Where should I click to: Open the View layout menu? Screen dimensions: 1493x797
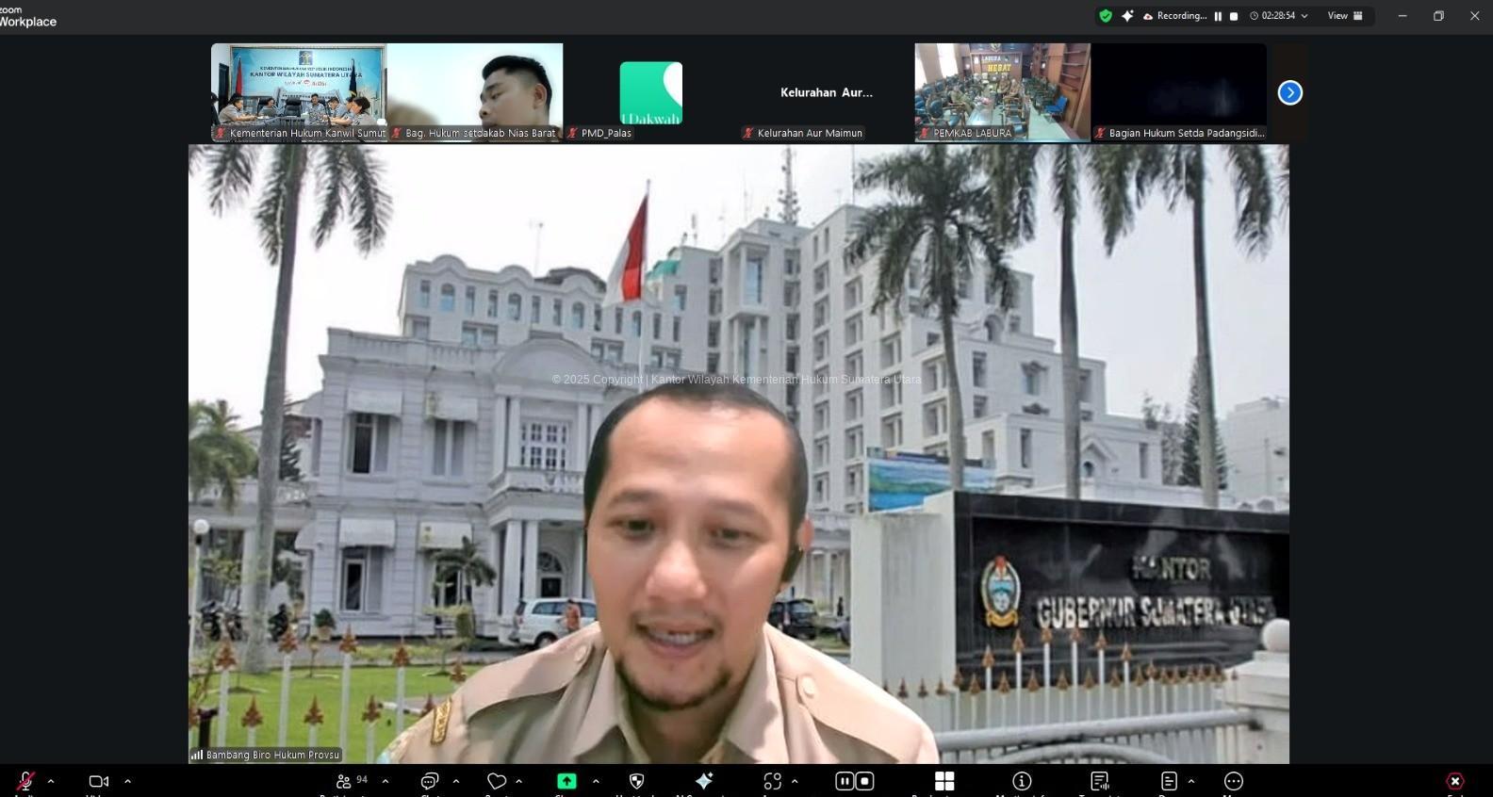tap(1345, 16)
